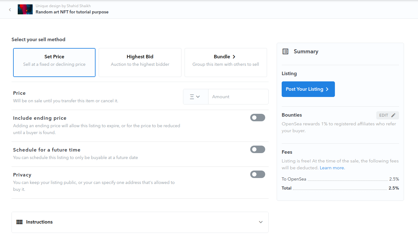Image resolution: width=418 pixels, height=246 pixels.
Task: Click the Price Amount input field
Action: click(238, 97)
